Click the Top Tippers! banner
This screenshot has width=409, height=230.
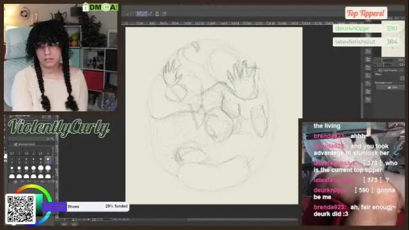click(x=366, y=13)
